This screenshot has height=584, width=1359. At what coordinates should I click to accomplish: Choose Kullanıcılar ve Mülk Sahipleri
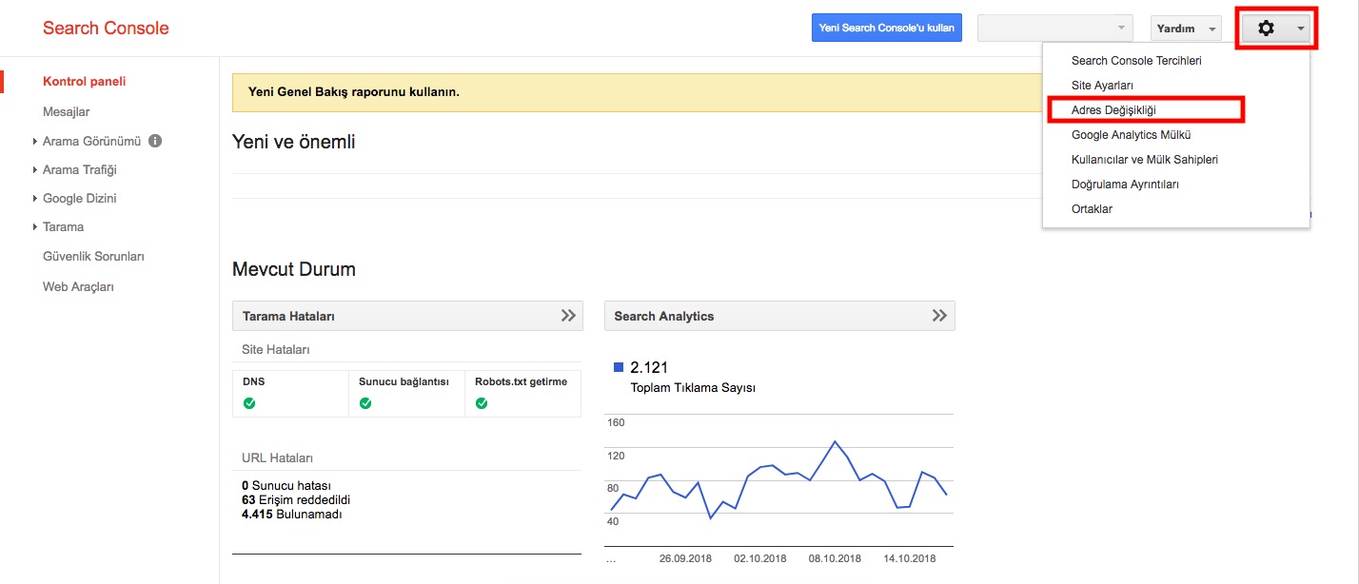pos(1145,160)
